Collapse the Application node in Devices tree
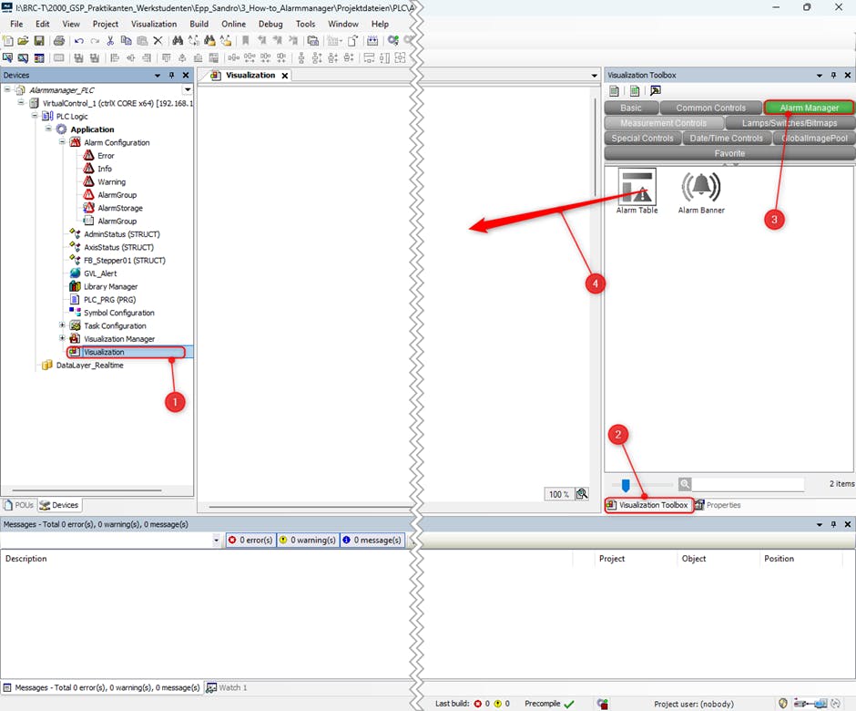 (x=47, y=129)
